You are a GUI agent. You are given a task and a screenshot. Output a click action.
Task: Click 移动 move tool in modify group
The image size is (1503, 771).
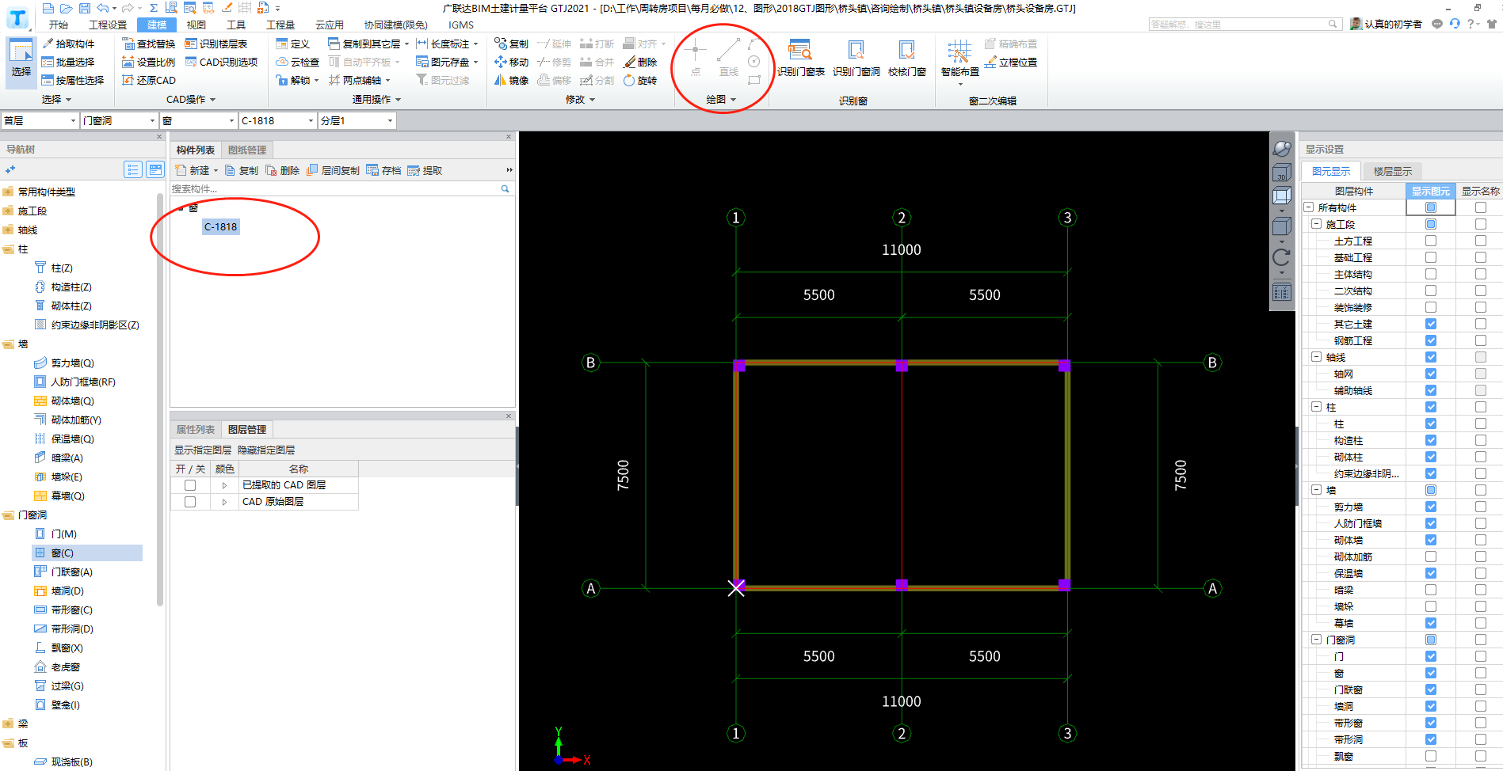pyautogui.click(x=511, y=62)
